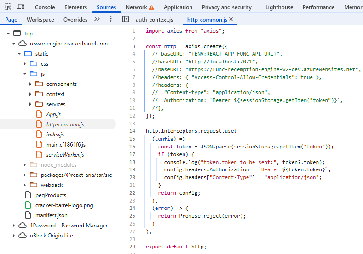Open the auth-context.js editor tab
The height and width of the screenshot is (254, 363).
154,20
